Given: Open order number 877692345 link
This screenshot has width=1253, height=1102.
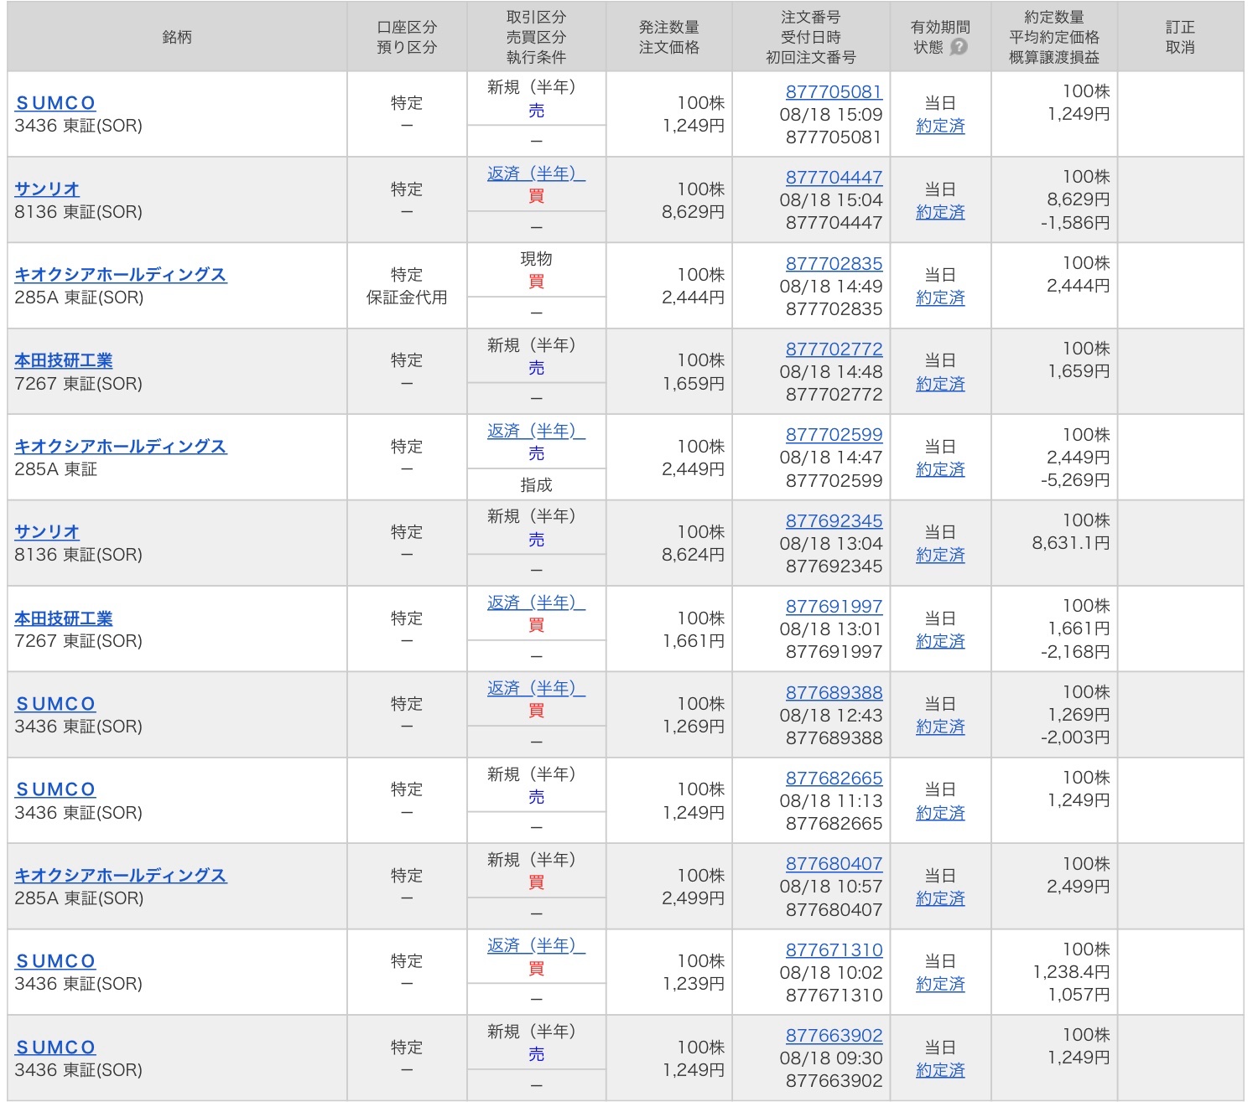Looking at the screenshot, I should [834, 520].
